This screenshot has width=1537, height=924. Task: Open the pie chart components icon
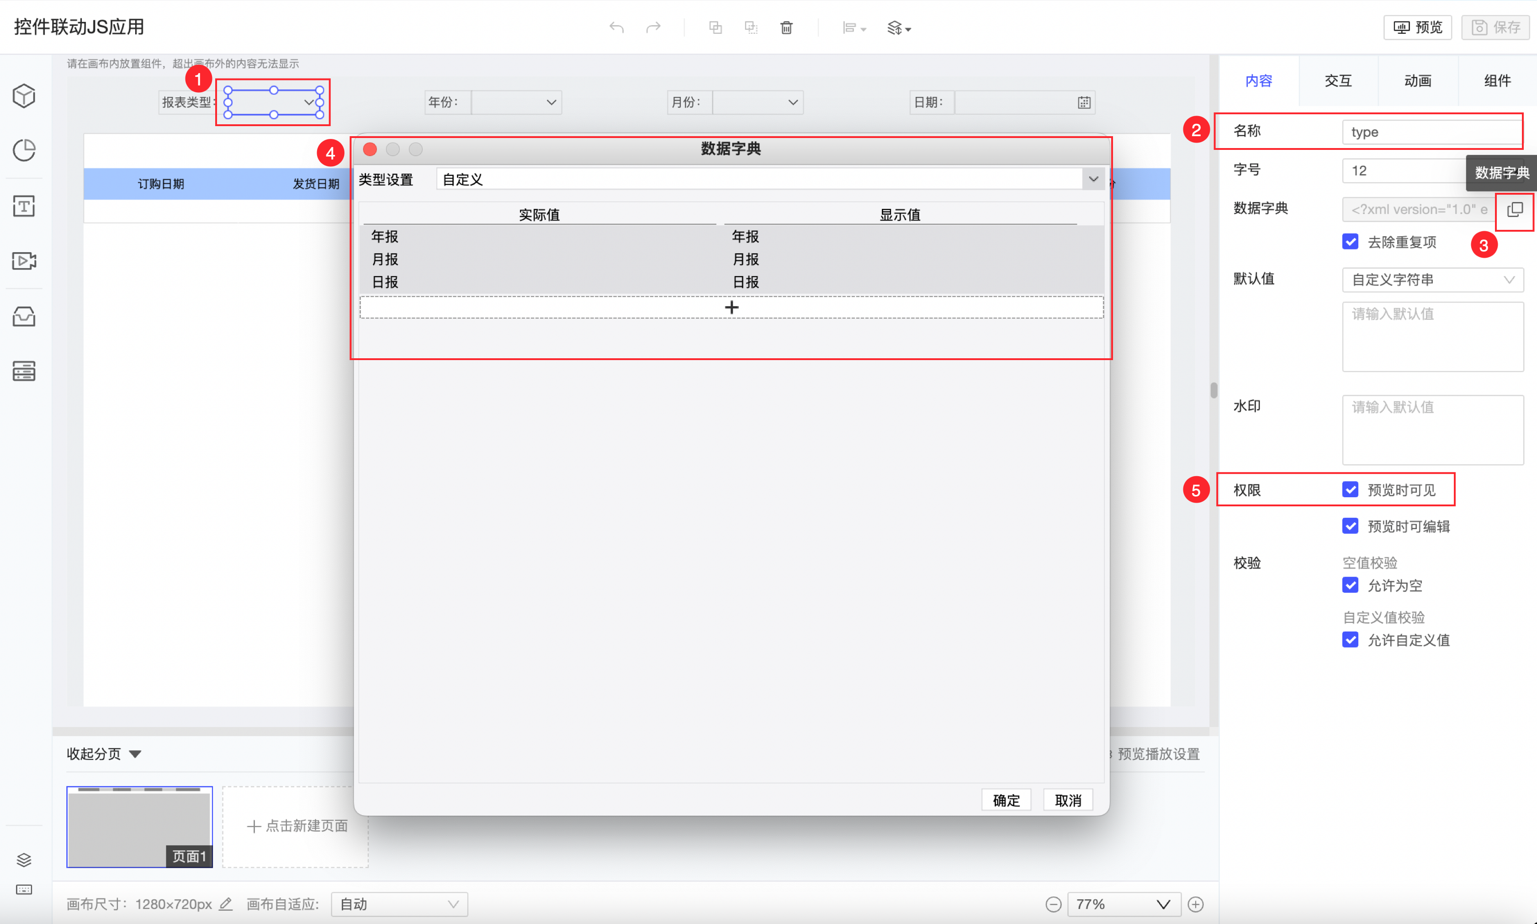24,150
